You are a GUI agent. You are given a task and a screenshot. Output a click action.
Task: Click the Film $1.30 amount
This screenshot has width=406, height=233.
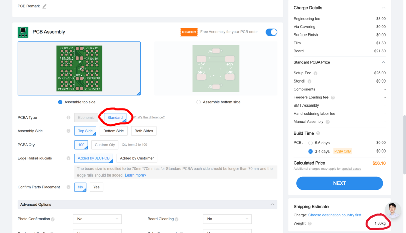381,43
